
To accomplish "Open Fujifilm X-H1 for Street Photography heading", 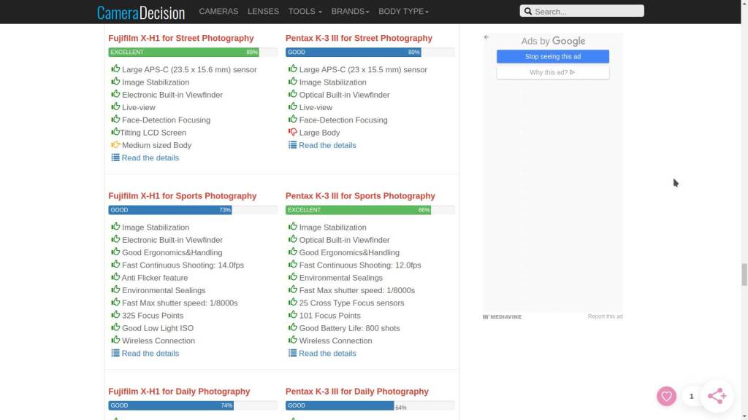I will [181, 38].
